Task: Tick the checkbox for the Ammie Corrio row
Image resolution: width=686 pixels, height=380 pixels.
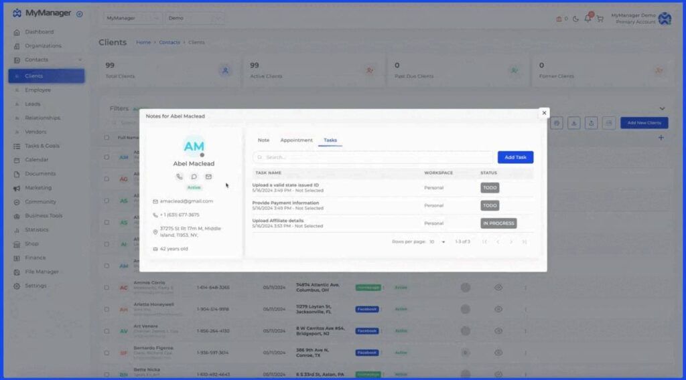Action: [107, 288]
